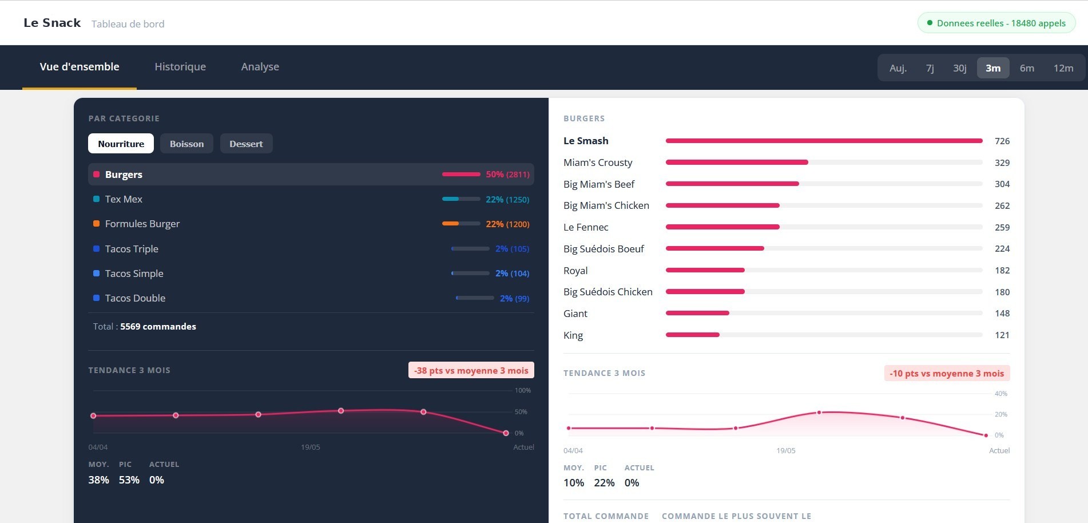
Task: Select the Burgers category row
Action: pos(311,175)
